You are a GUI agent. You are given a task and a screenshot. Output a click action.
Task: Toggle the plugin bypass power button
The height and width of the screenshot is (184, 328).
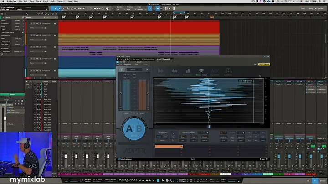tap(118, 62)
